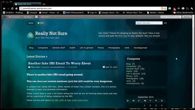Go back with the browser back arrow
The width and height of the screenshot is (195, 110).
coord(4,9)
